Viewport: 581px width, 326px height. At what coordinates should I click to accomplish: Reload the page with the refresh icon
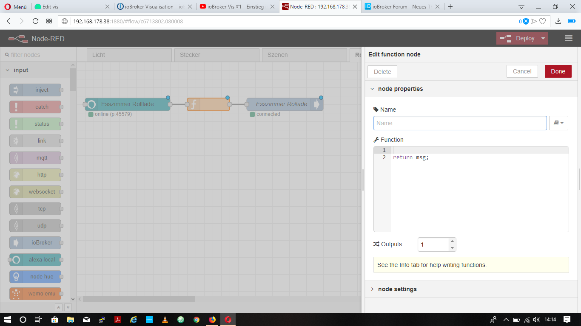[x=36, y=21]
